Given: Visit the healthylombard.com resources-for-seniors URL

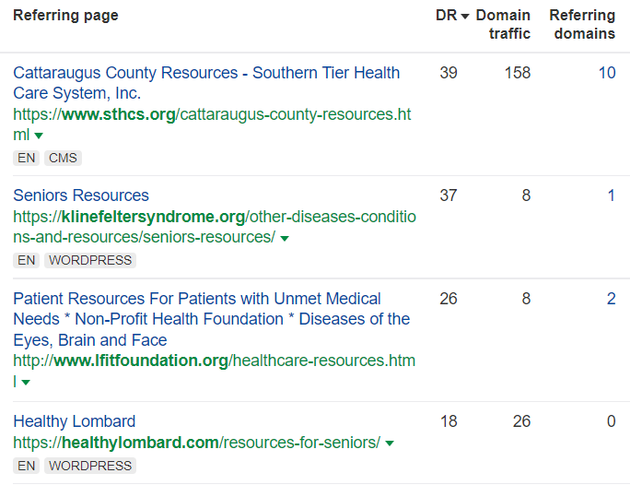Looking at the screenshot, I should point(196,443).
